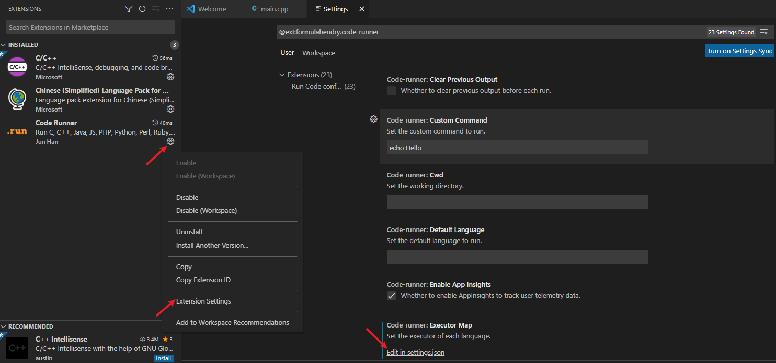Focus Search Extensions in Marketplace field
Screen dimensions: 776x363
point(90,27)
